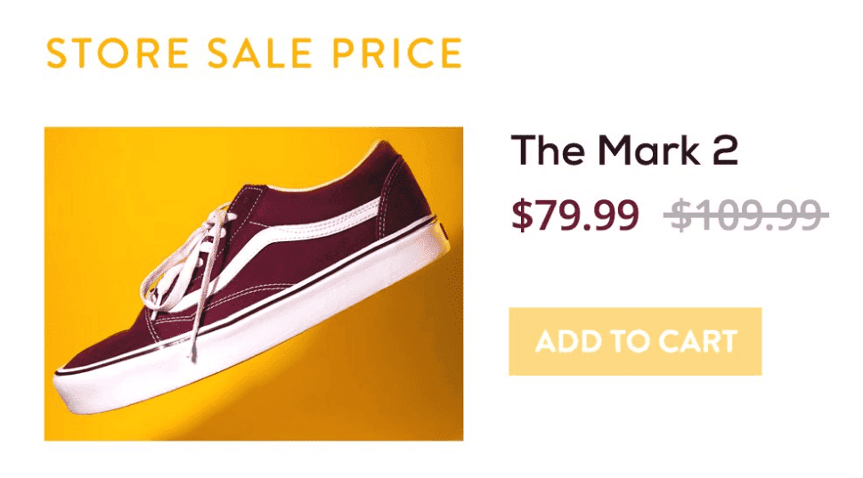Image resolution: width=863 pixels, height=478 pixels.
Task: Click the dollar sign of the sale price
Action: [522, 215]
